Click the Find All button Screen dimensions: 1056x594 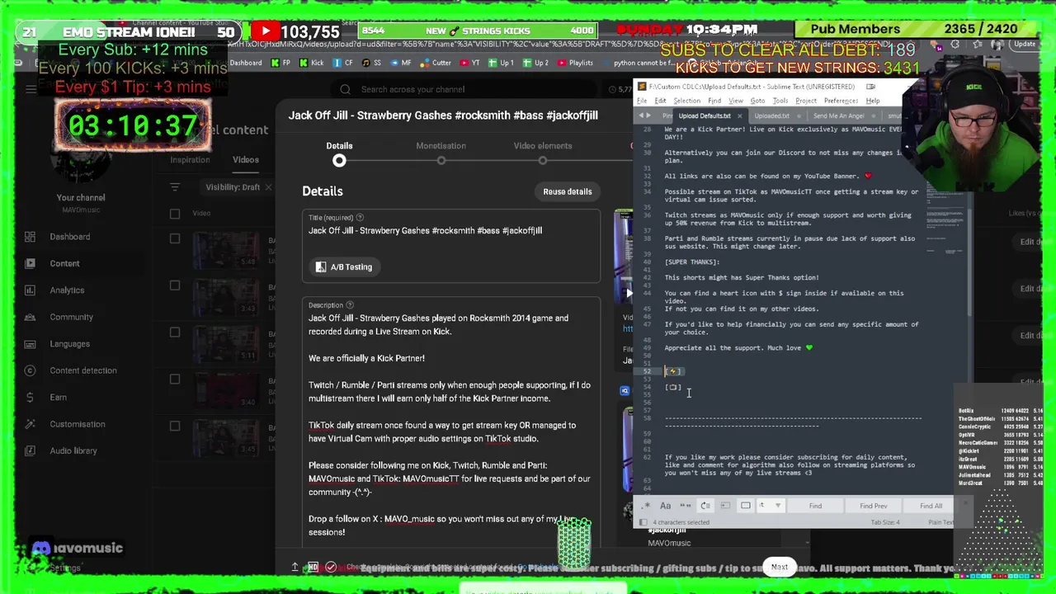click(931, 506)
